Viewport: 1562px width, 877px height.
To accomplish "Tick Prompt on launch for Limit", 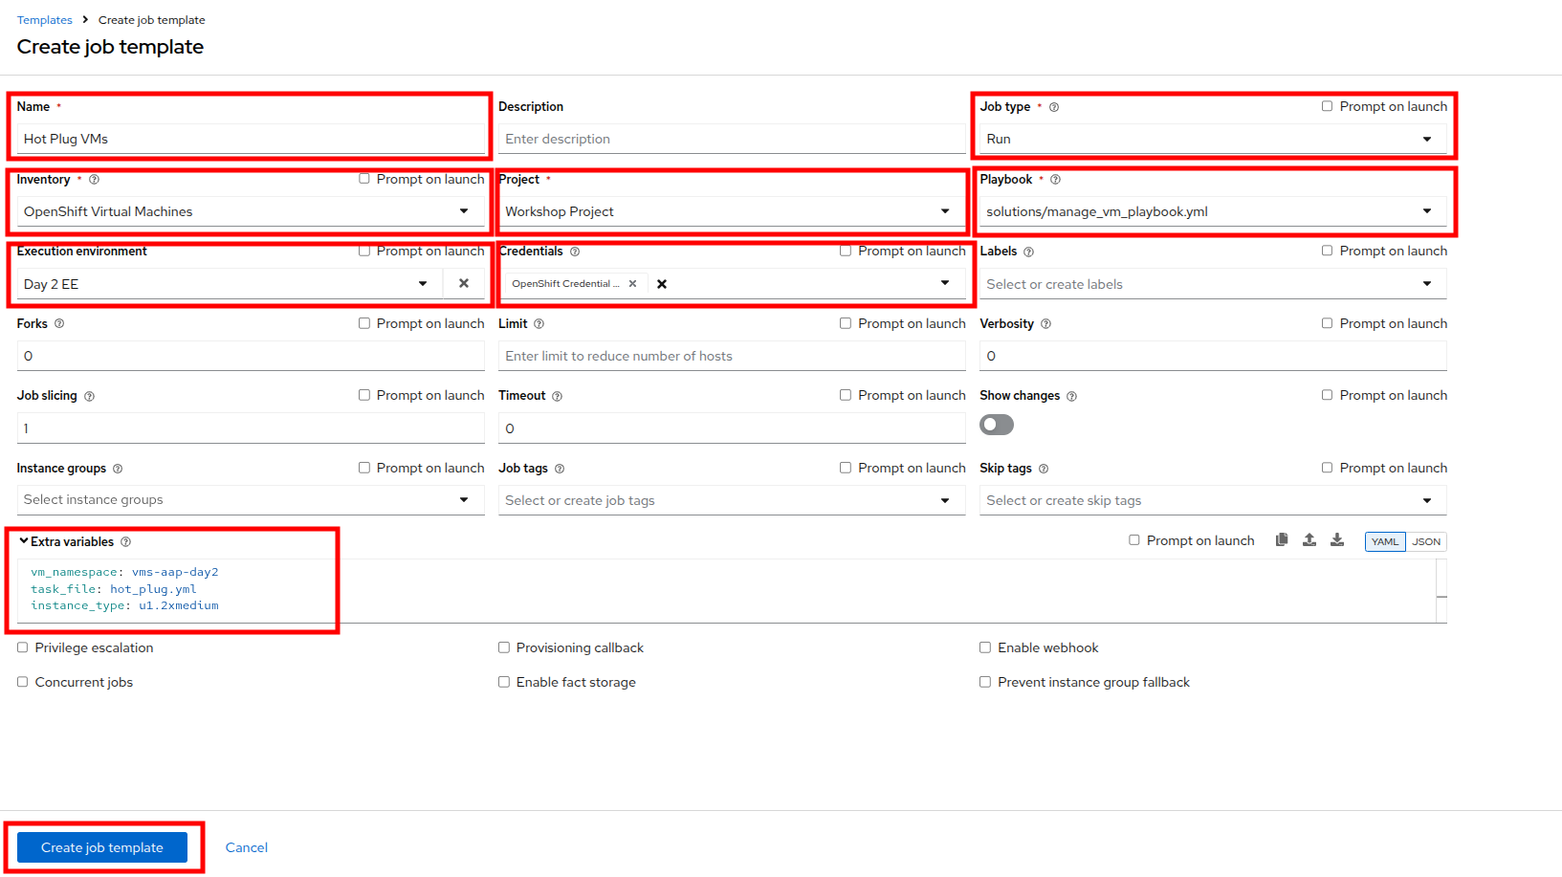I will click(x=846, y=323).
